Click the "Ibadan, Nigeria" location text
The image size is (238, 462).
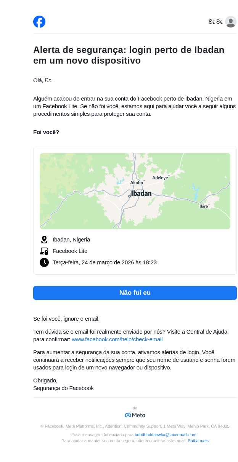(x=71, y=240)
